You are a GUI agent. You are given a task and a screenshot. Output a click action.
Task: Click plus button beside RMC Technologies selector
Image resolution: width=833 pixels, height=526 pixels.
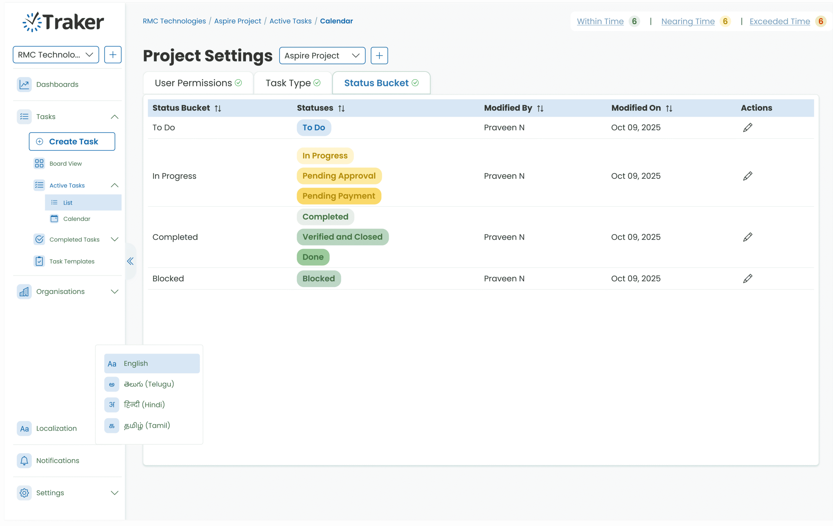pos(113,55)
